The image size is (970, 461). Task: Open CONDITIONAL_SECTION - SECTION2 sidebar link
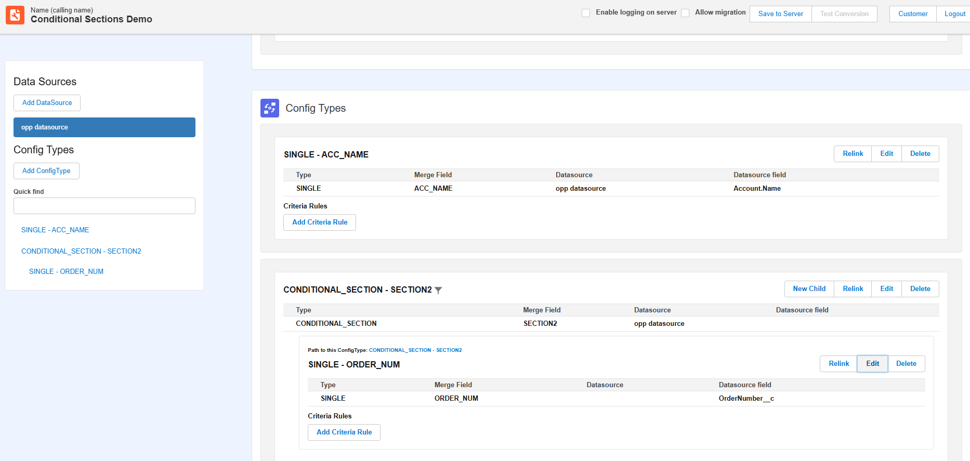click(x=81, y=251)
